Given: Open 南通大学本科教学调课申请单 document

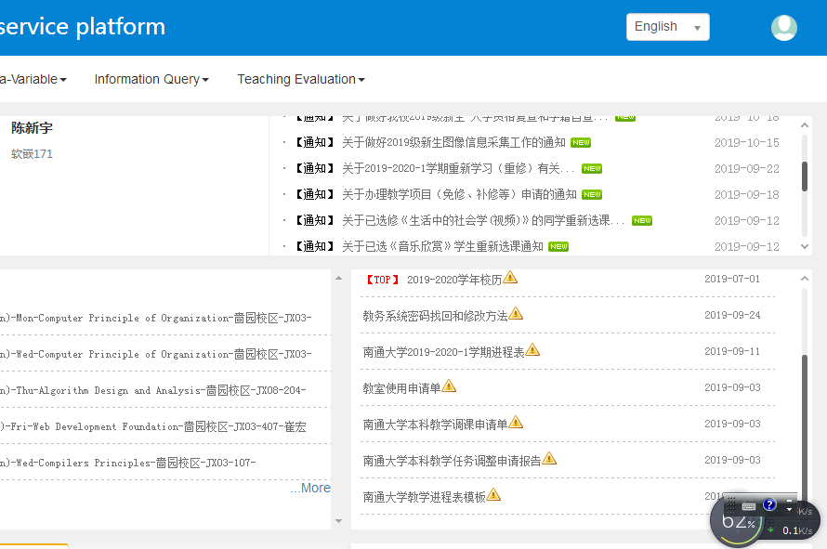Looking at the screenshot, I should pyautogui.click(x=435, y=424).
